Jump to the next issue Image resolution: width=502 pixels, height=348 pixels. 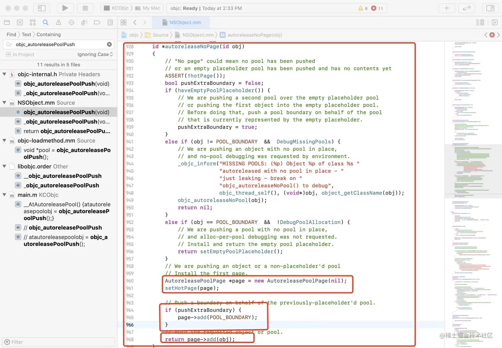click(498, 35)
